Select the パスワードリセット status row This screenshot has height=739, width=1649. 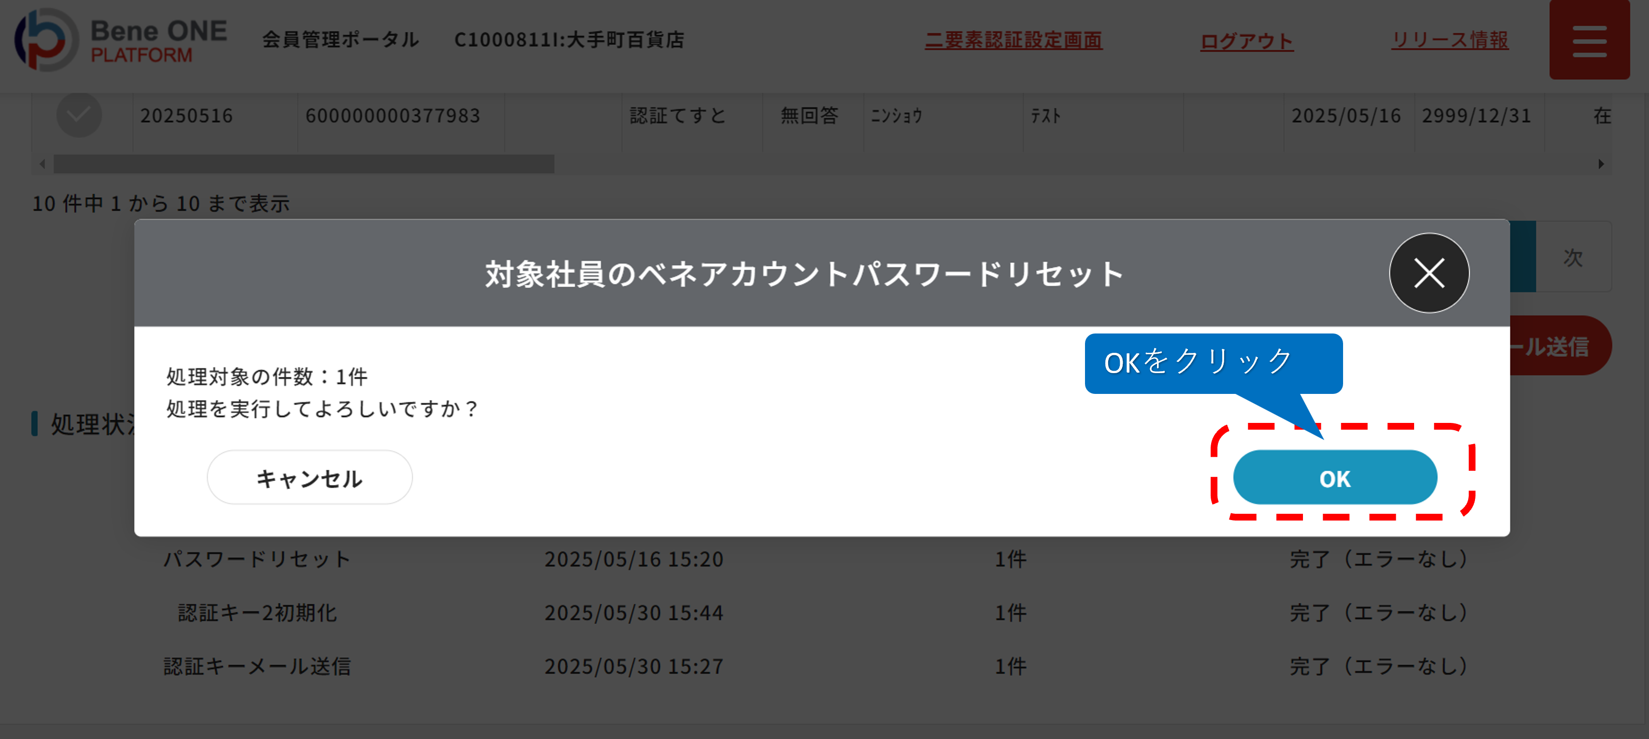tap(257, 558)
